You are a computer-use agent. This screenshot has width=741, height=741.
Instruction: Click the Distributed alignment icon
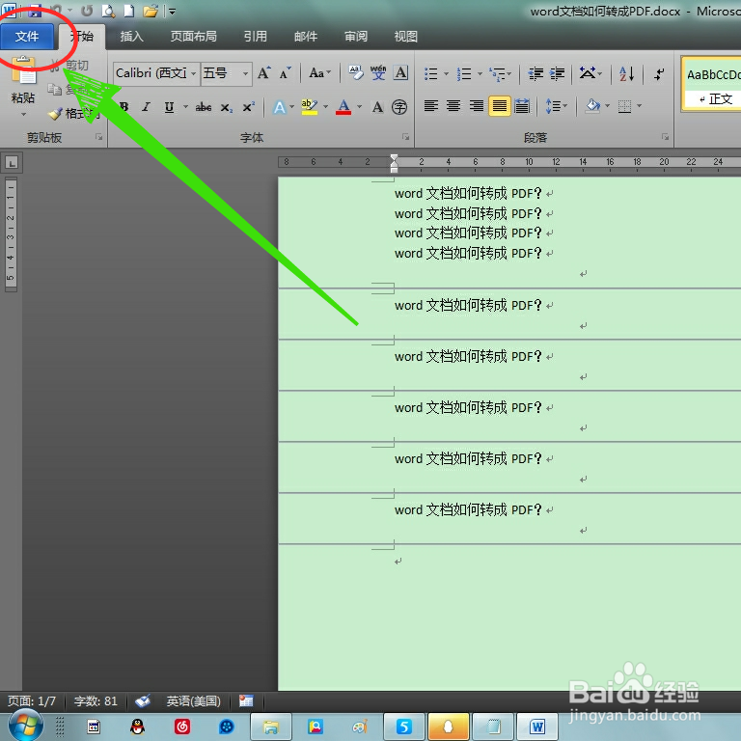pyautogui.click(x=522, y=106)
